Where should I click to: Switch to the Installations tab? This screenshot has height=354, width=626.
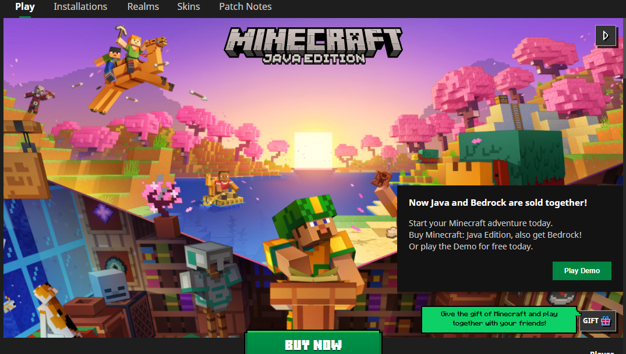tap(80, 7)
